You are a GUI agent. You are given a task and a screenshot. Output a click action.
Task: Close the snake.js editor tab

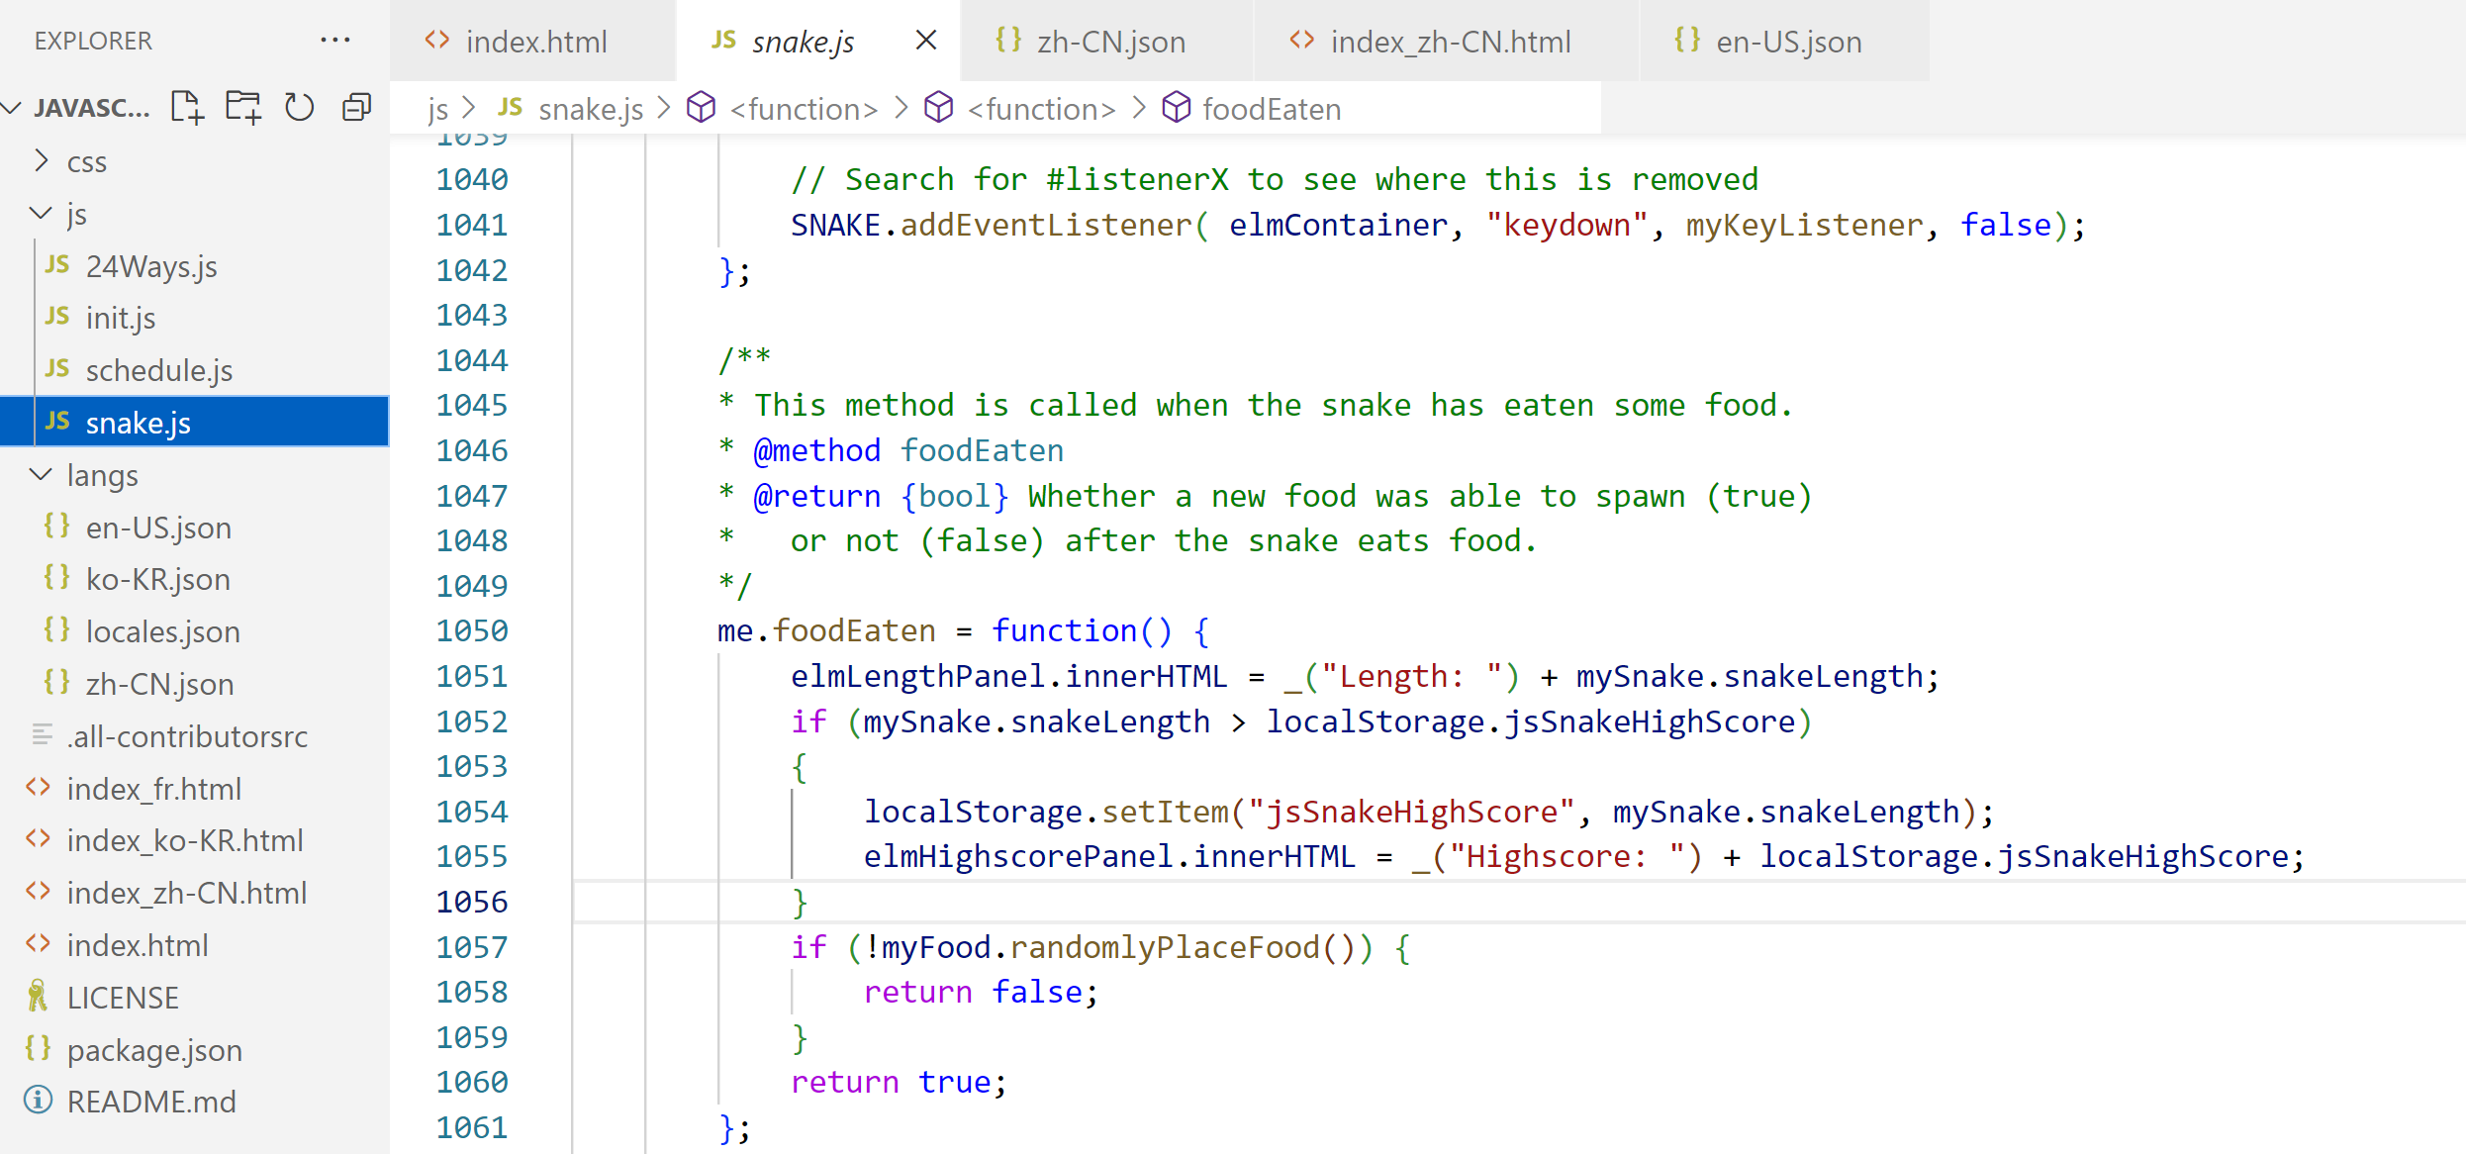pyautogui.click(x=925, y=40)
